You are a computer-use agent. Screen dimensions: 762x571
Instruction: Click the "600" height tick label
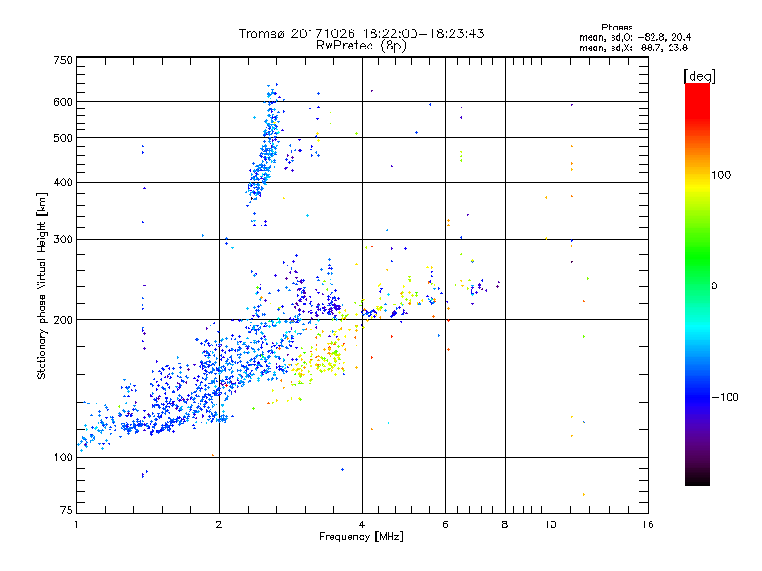pos(63,102)
